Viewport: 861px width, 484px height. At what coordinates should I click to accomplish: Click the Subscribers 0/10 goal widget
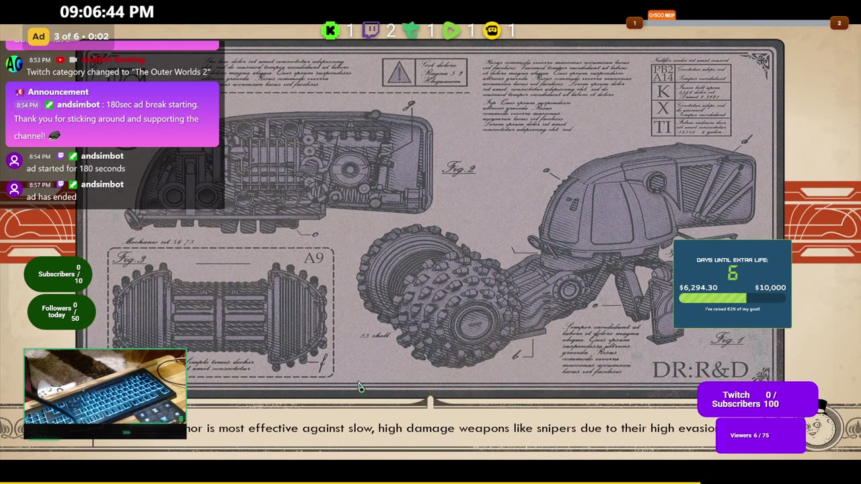[x=58, y=274]
